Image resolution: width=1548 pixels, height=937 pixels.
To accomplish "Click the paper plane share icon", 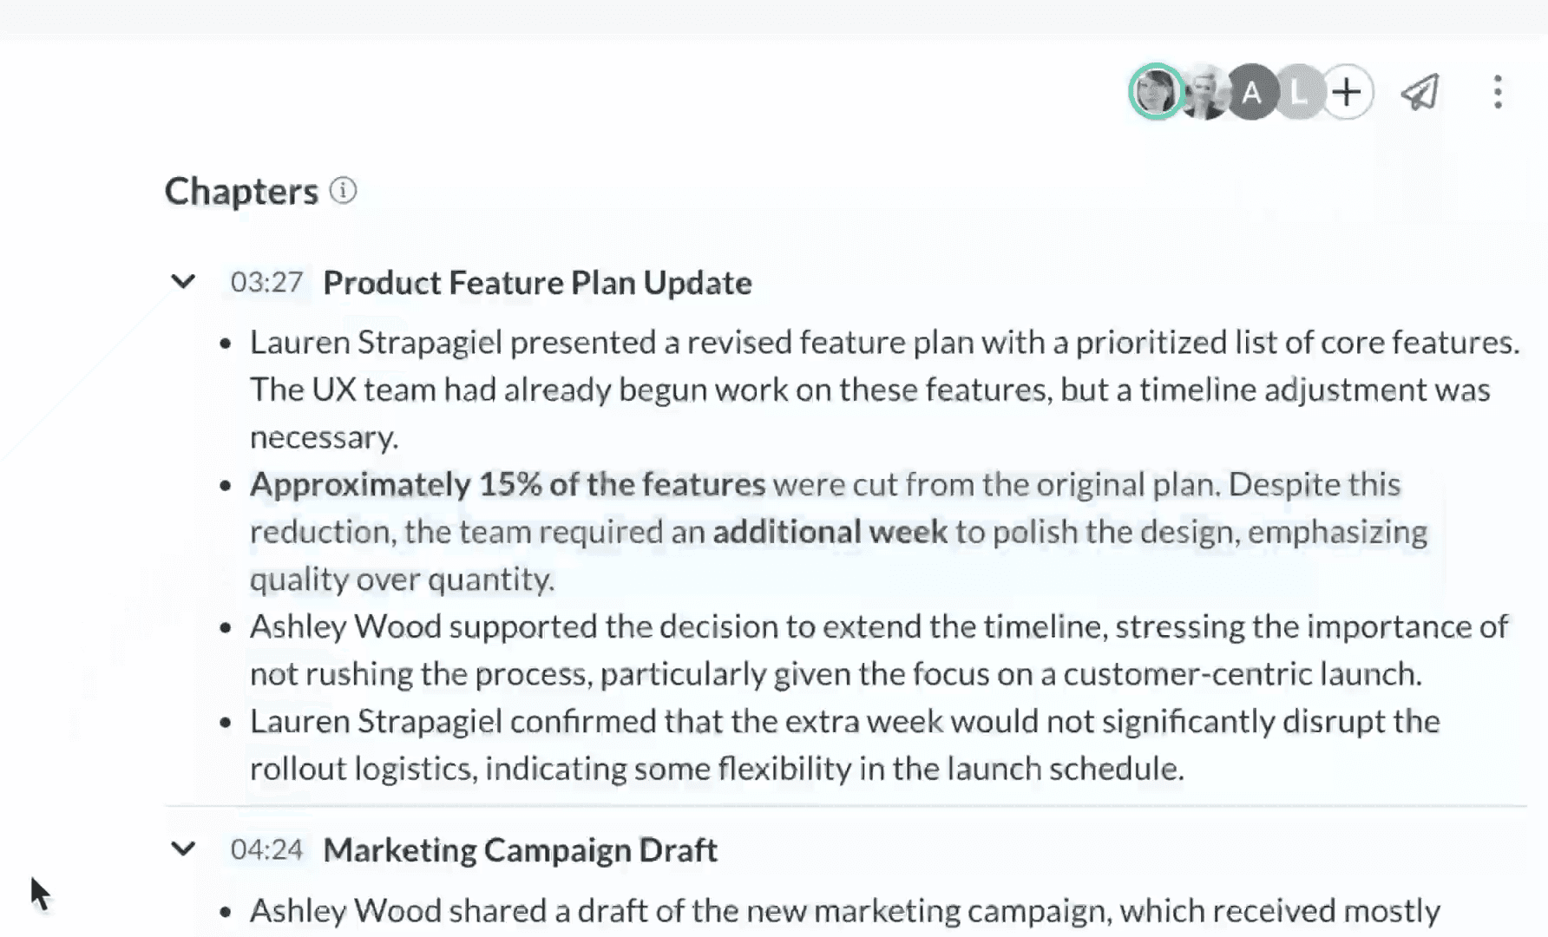I will point(1420,91).
